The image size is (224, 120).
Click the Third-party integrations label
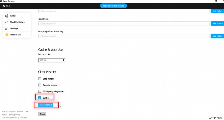(x=54, y=91)
